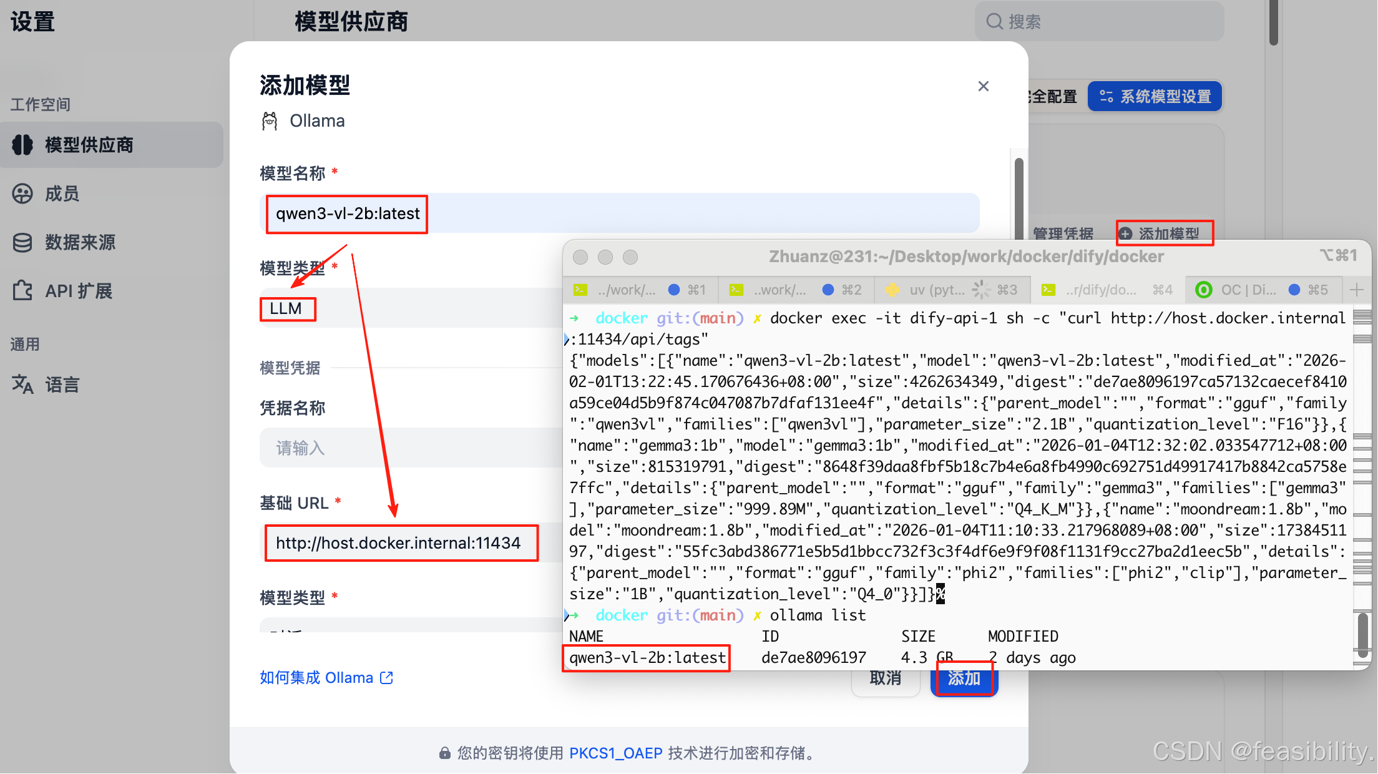This screenshot has width=1378, height=774.
Task: Click the model provider brain icon in sidebar
Action: [22, 145]
